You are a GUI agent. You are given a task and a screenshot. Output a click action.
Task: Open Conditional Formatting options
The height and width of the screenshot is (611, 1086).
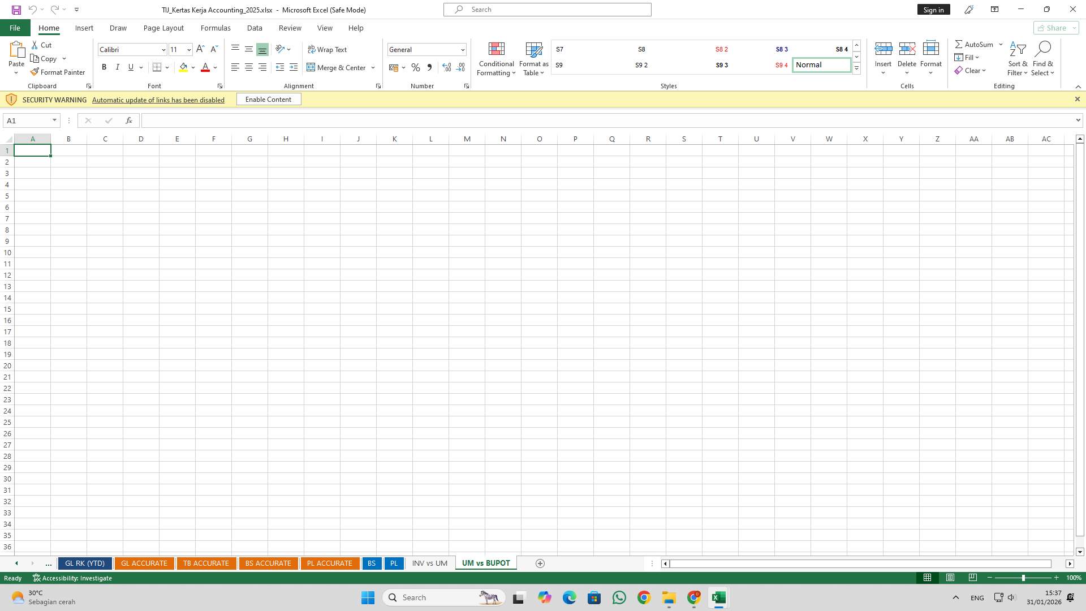point(496,59)
